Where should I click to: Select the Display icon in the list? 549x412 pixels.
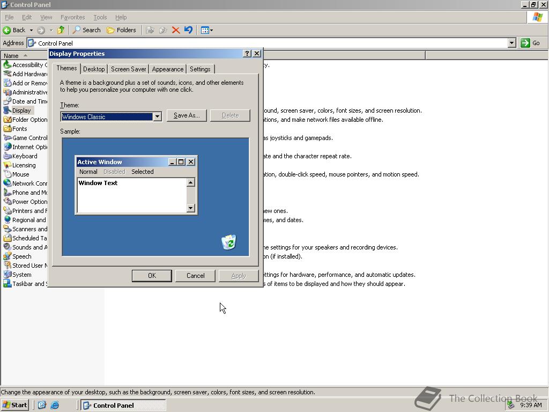pyautogui.click(x=7, y=110)
